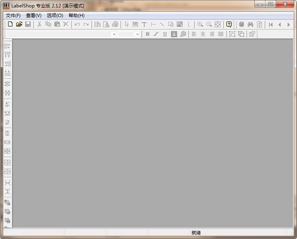Click the 就绪 status bar text
This screenshot has width=297, height=239.
[196, 233]
